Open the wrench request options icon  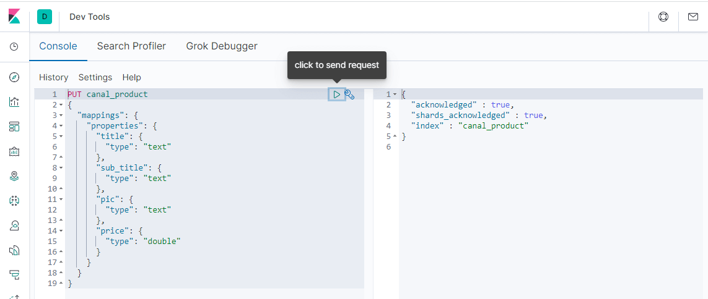point(349,94)
